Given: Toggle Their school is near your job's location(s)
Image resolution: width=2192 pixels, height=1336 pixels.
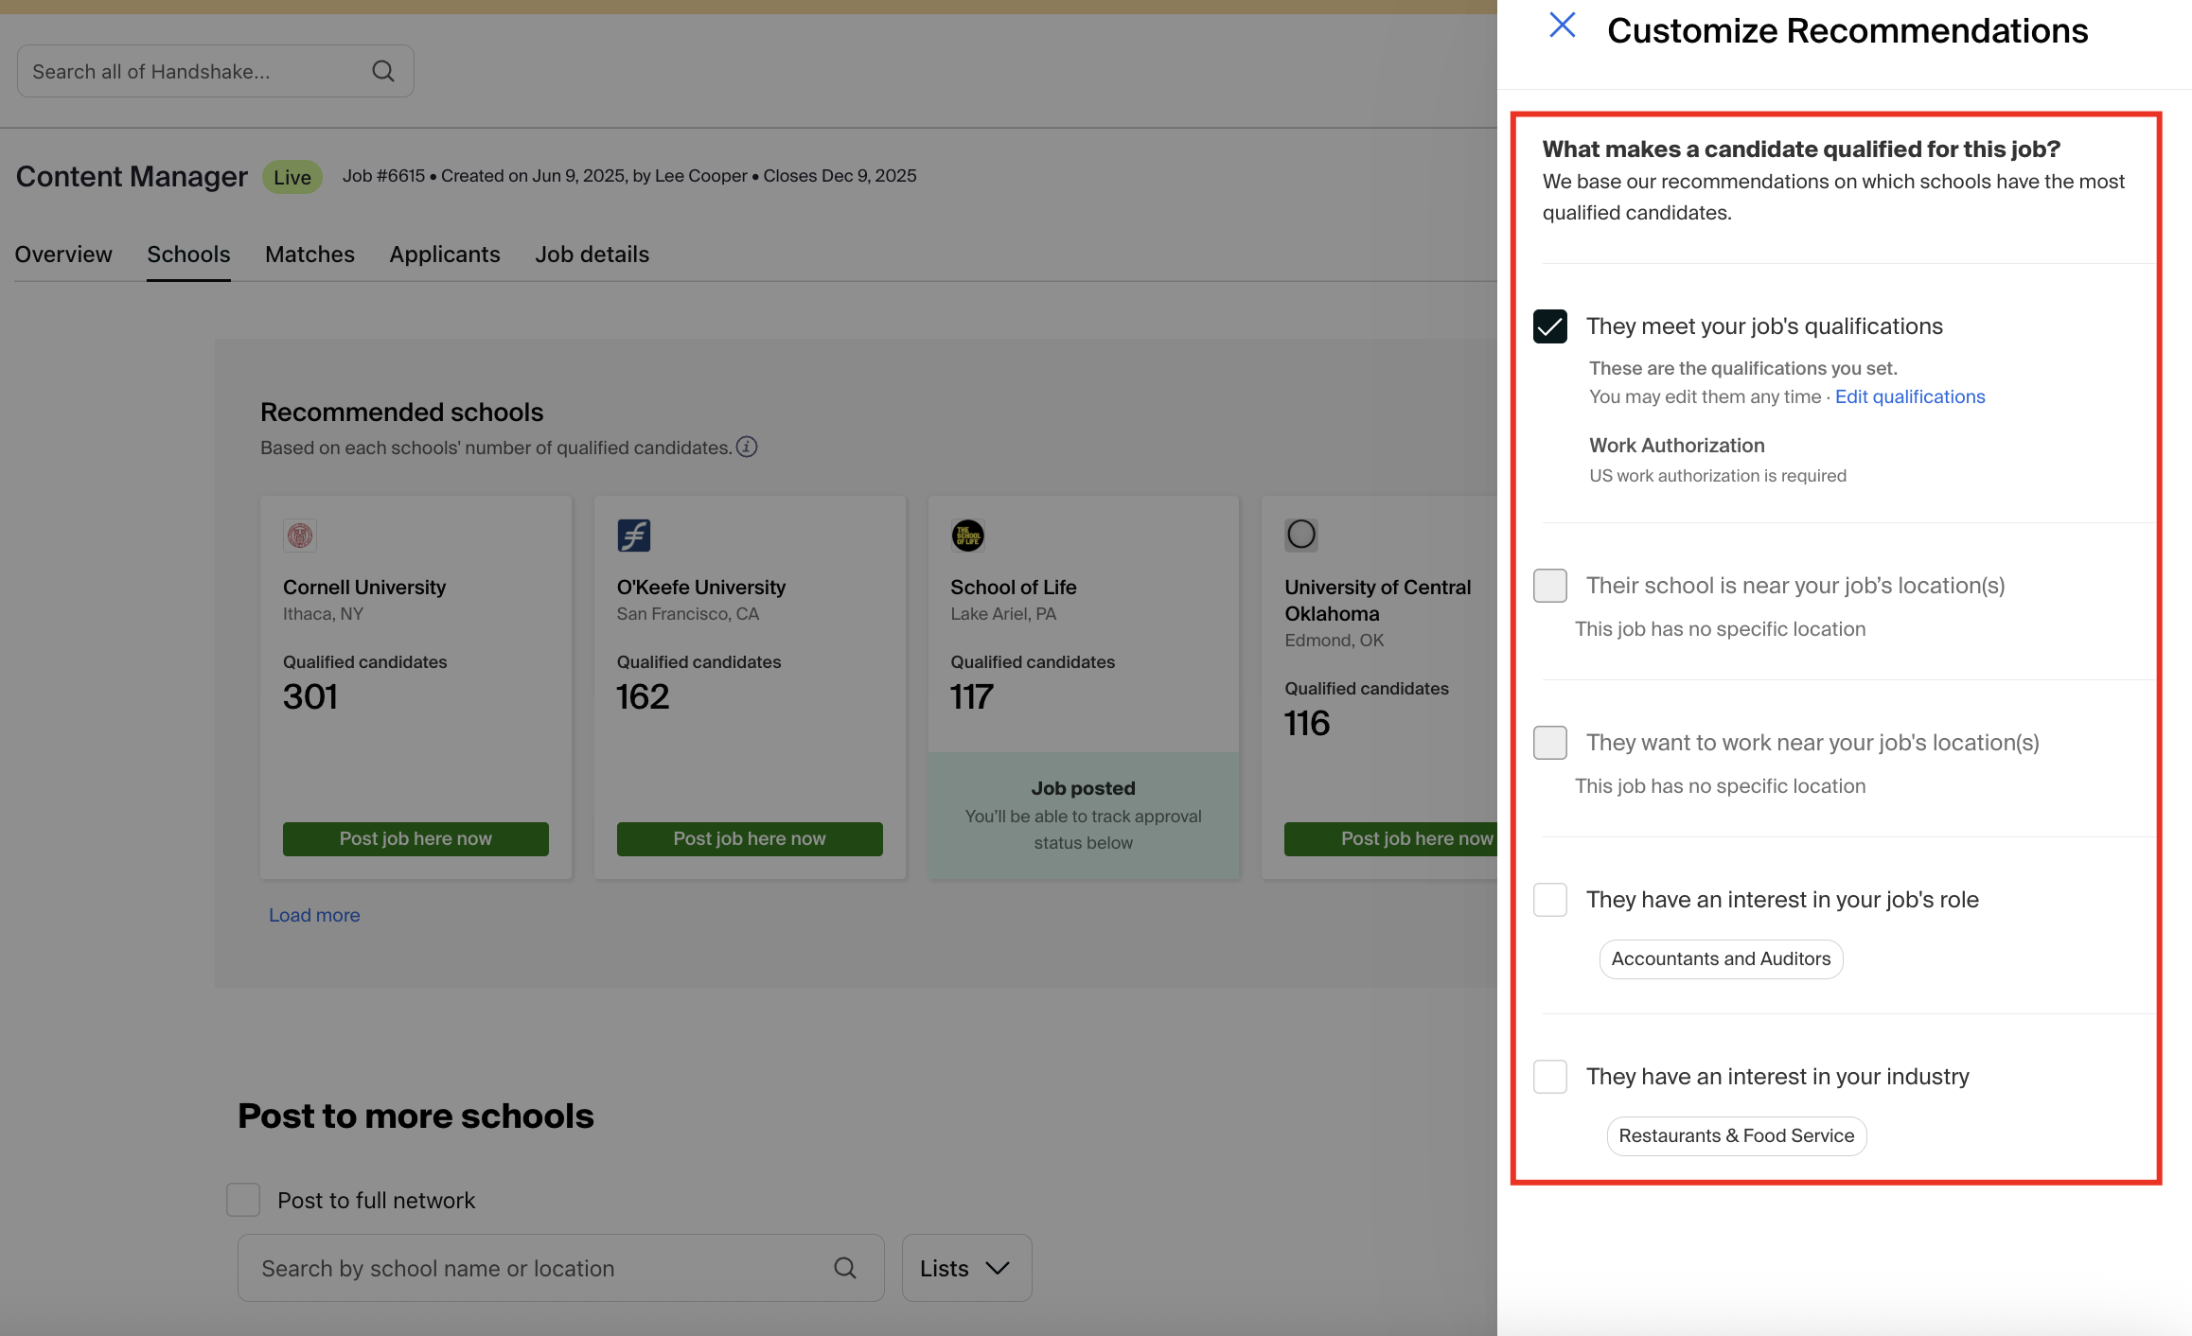Looking at the screenshot, I should (x=1550, y=586).
